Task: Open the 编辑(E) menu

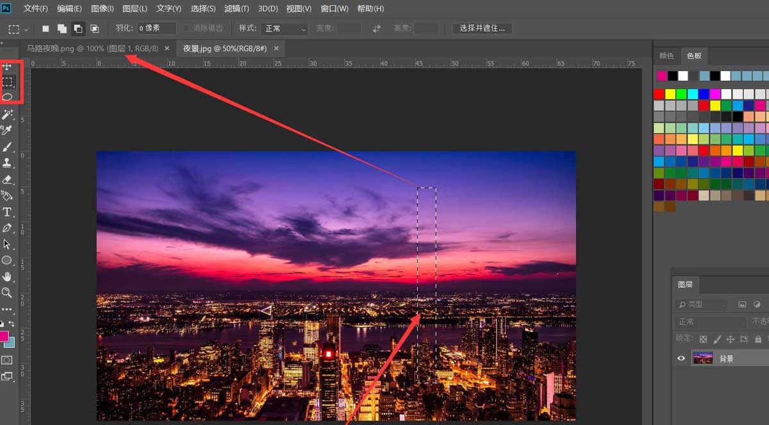Action: (69, 8)
